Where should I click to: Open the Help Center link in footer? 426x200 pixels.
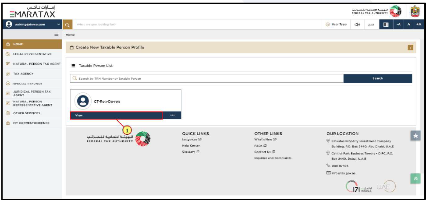click(191, 145)
